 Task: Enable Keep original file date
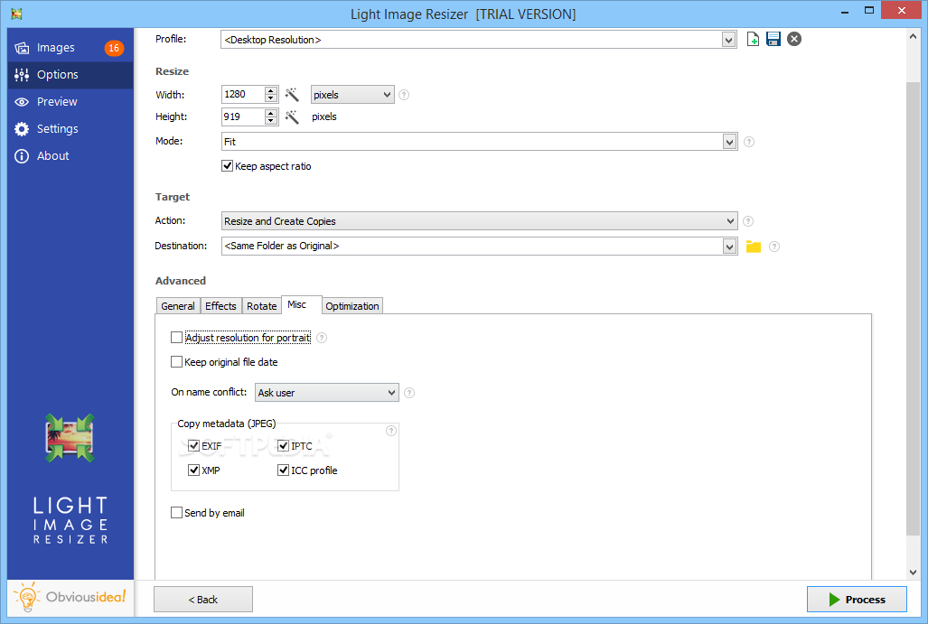(x=176, y=362)
